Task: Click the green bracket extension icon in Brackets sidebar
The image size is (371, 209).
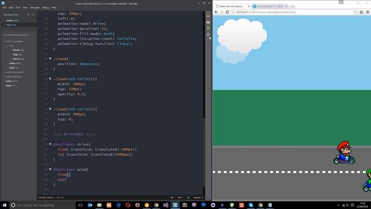Action: (x=208, y=28)
